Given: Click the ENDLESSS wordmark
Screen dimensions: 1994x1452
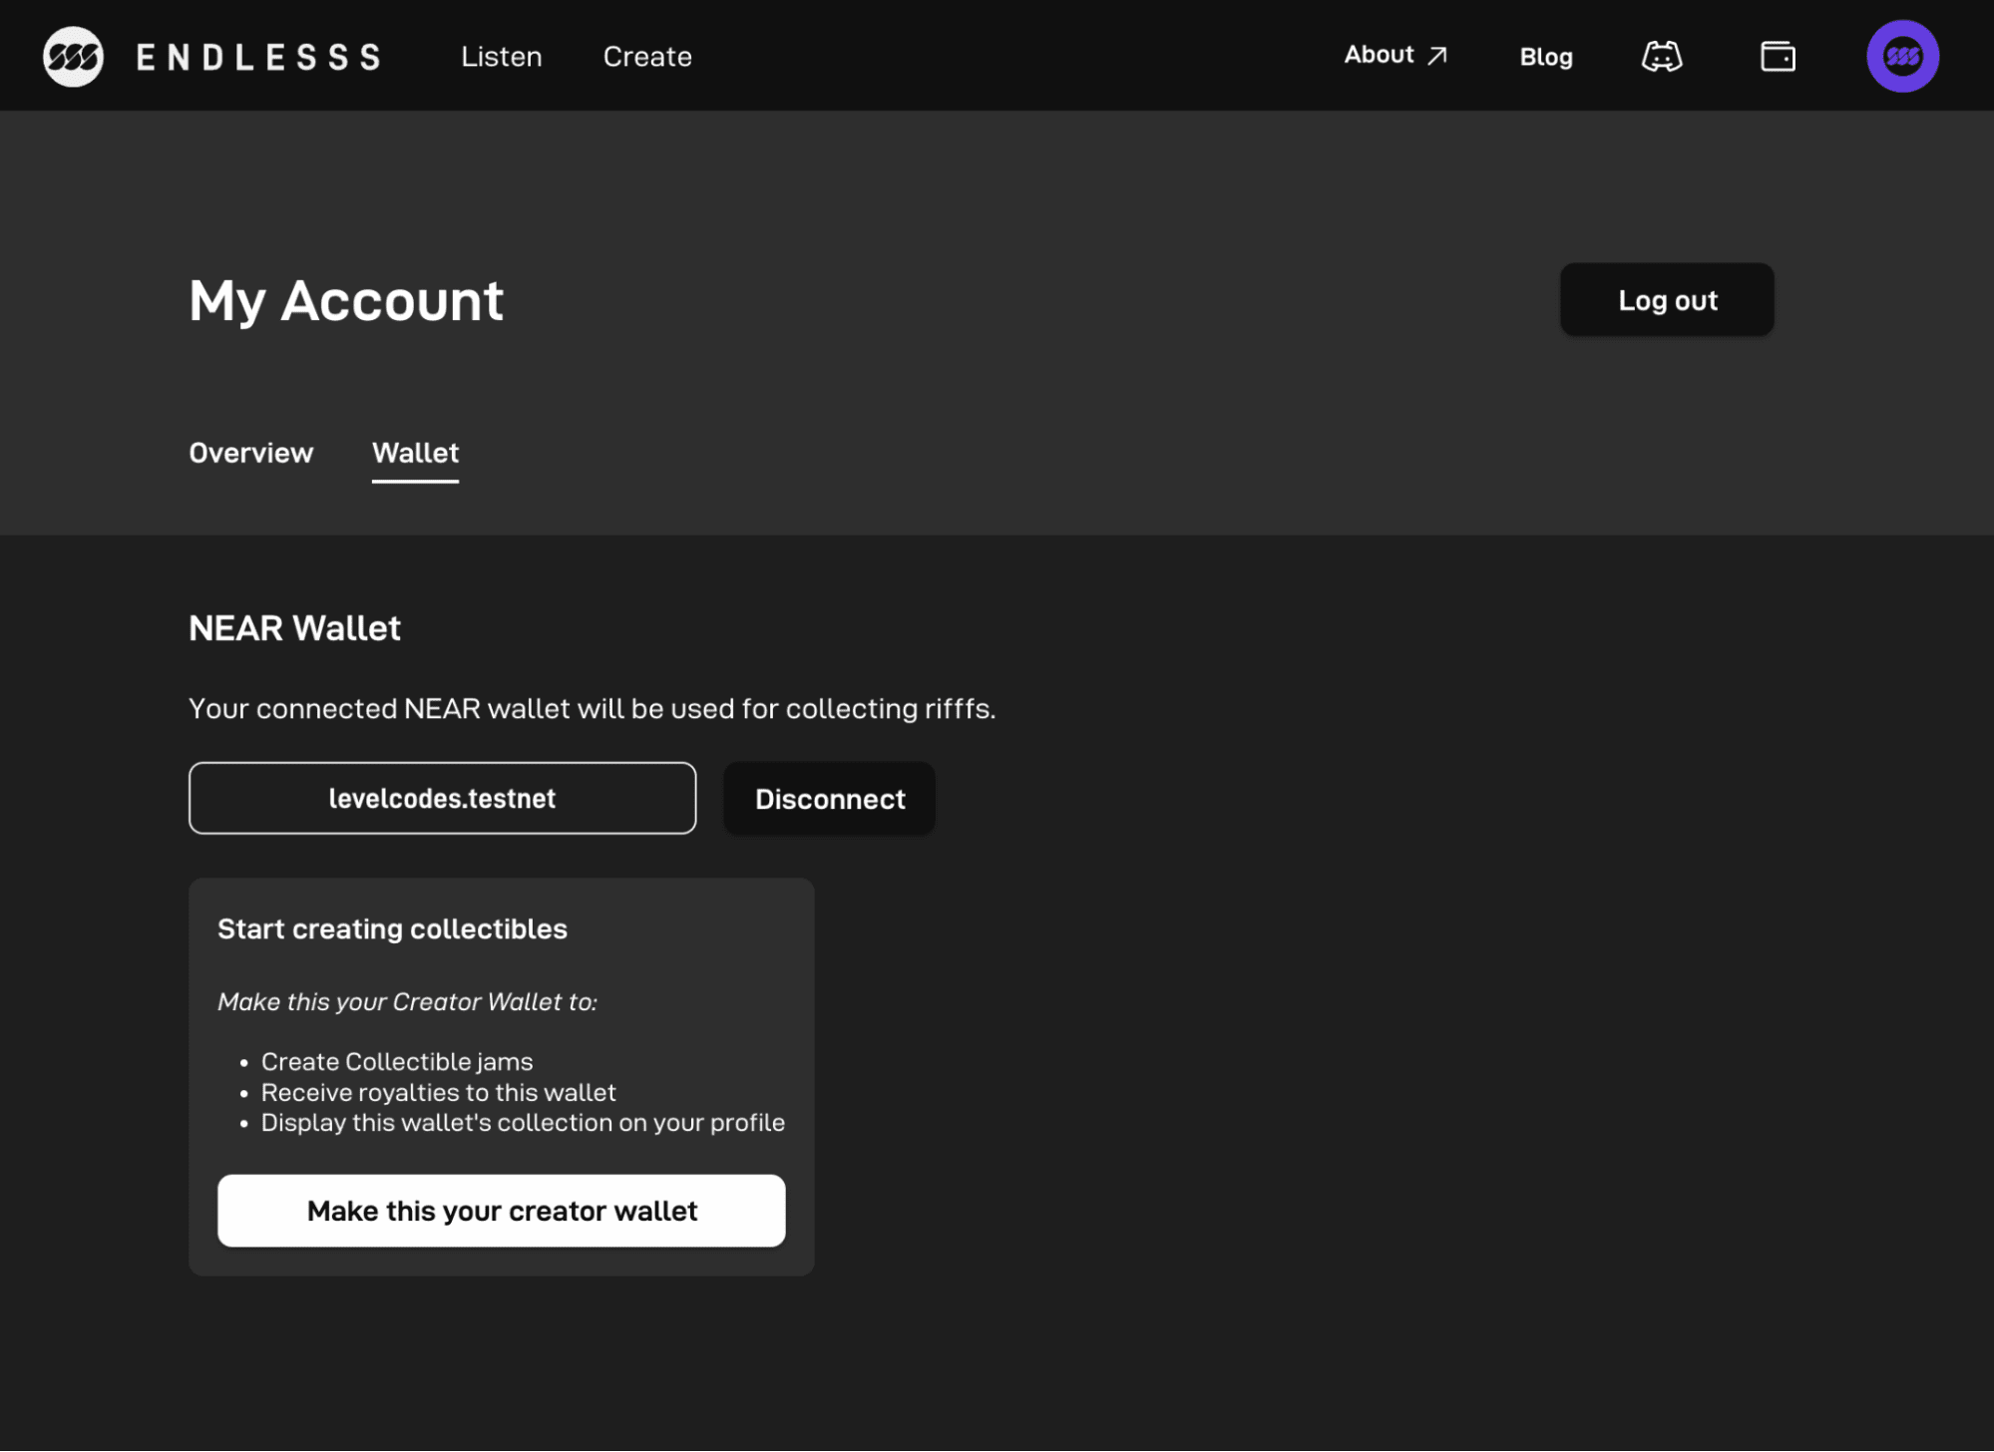Looking at the screenshot, I should pos(258,57).
